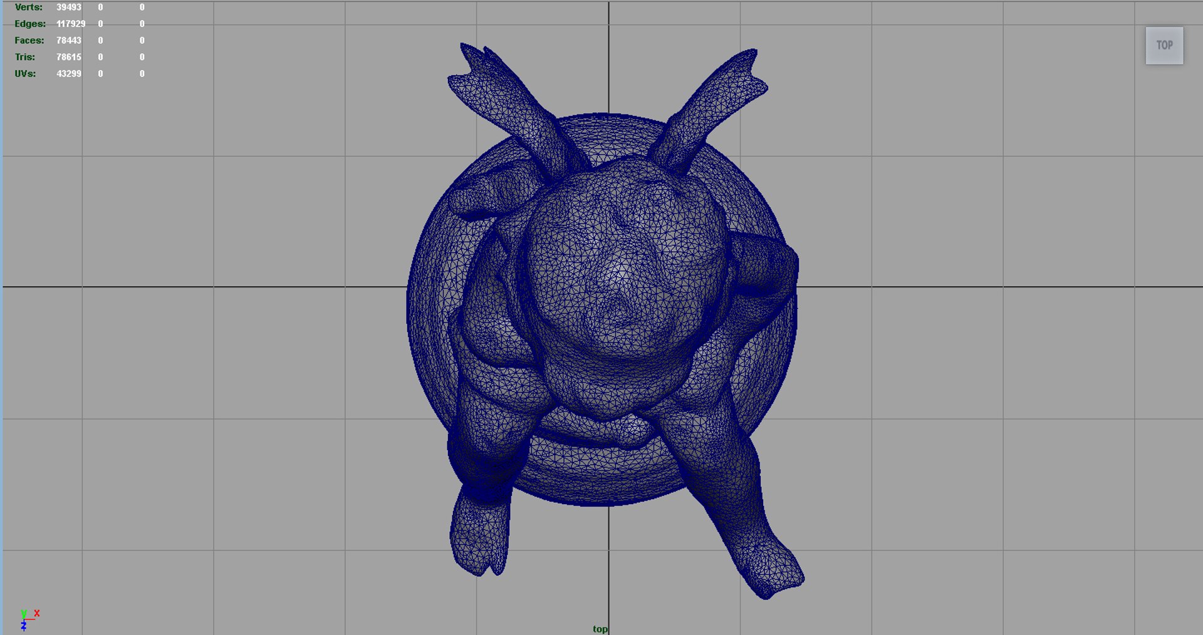Click the Edges label in the HUD

pyautogui.click(x=30, y=24)
